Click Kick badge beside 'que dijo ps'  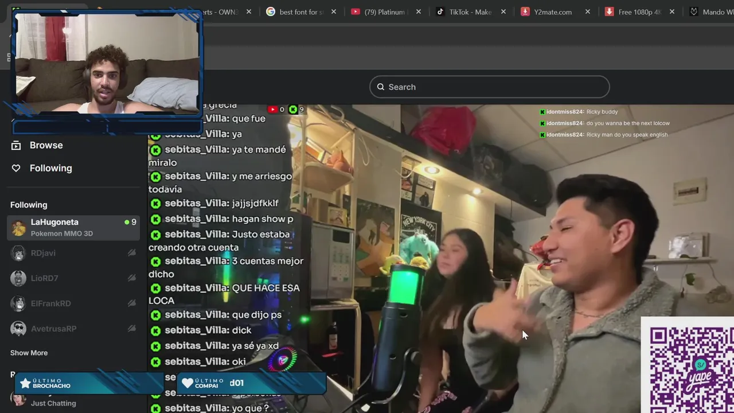click(155, 315)
